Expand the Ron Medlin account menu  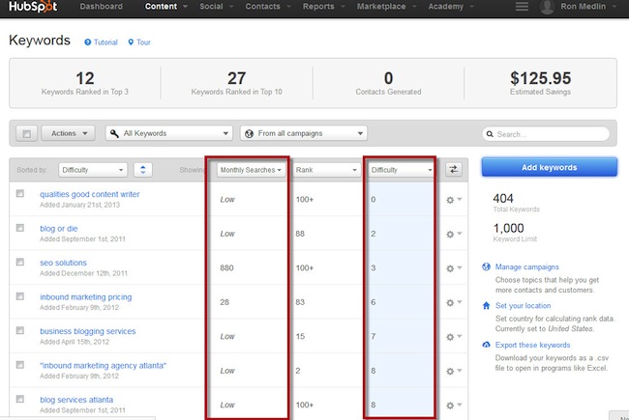[588, 7]
